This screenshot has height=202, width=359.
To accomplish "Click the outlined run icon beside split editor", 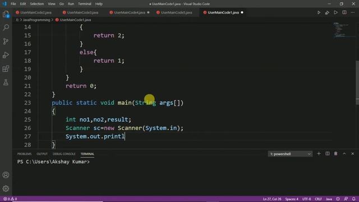I will coord(335,12).
